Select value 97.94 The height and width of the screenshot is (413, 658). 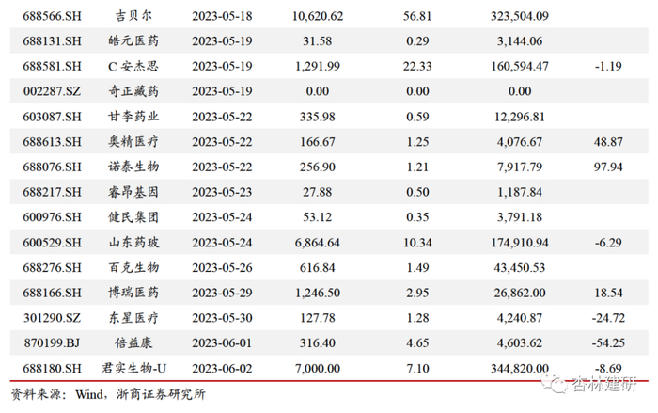point(608,167)
